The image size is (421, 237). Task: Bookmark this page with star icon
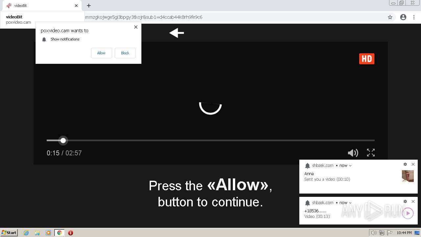pyautogui.click(x=390, y=17)
